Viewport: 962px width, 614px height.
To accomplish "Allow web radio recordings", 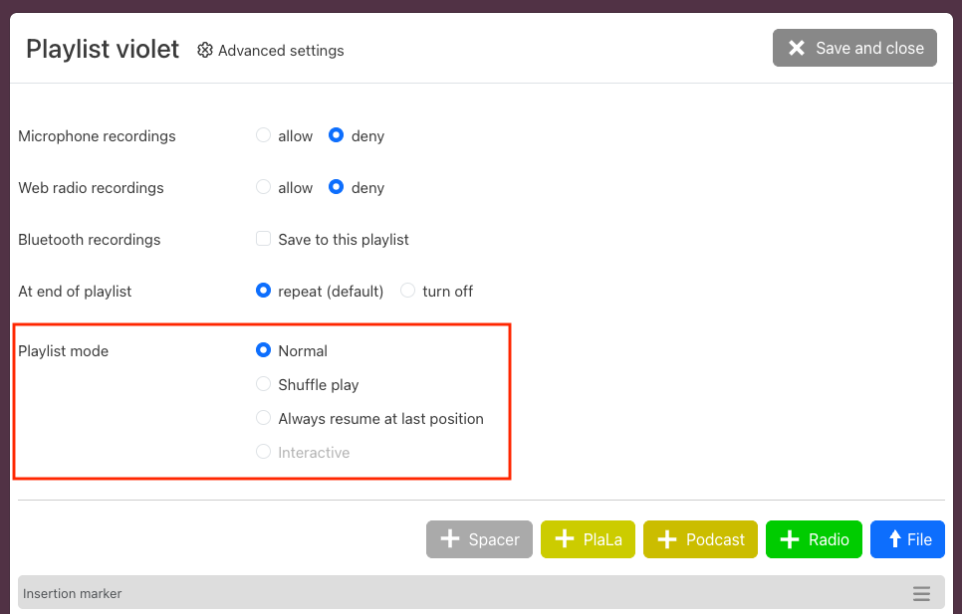I will click(x=264, y=187).
